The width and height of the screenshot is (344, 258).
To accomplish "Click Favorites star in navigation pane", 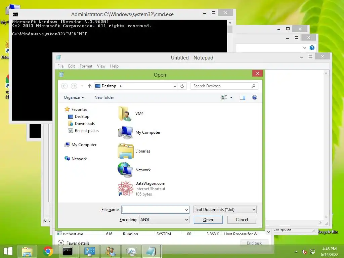I will (67, 109).
